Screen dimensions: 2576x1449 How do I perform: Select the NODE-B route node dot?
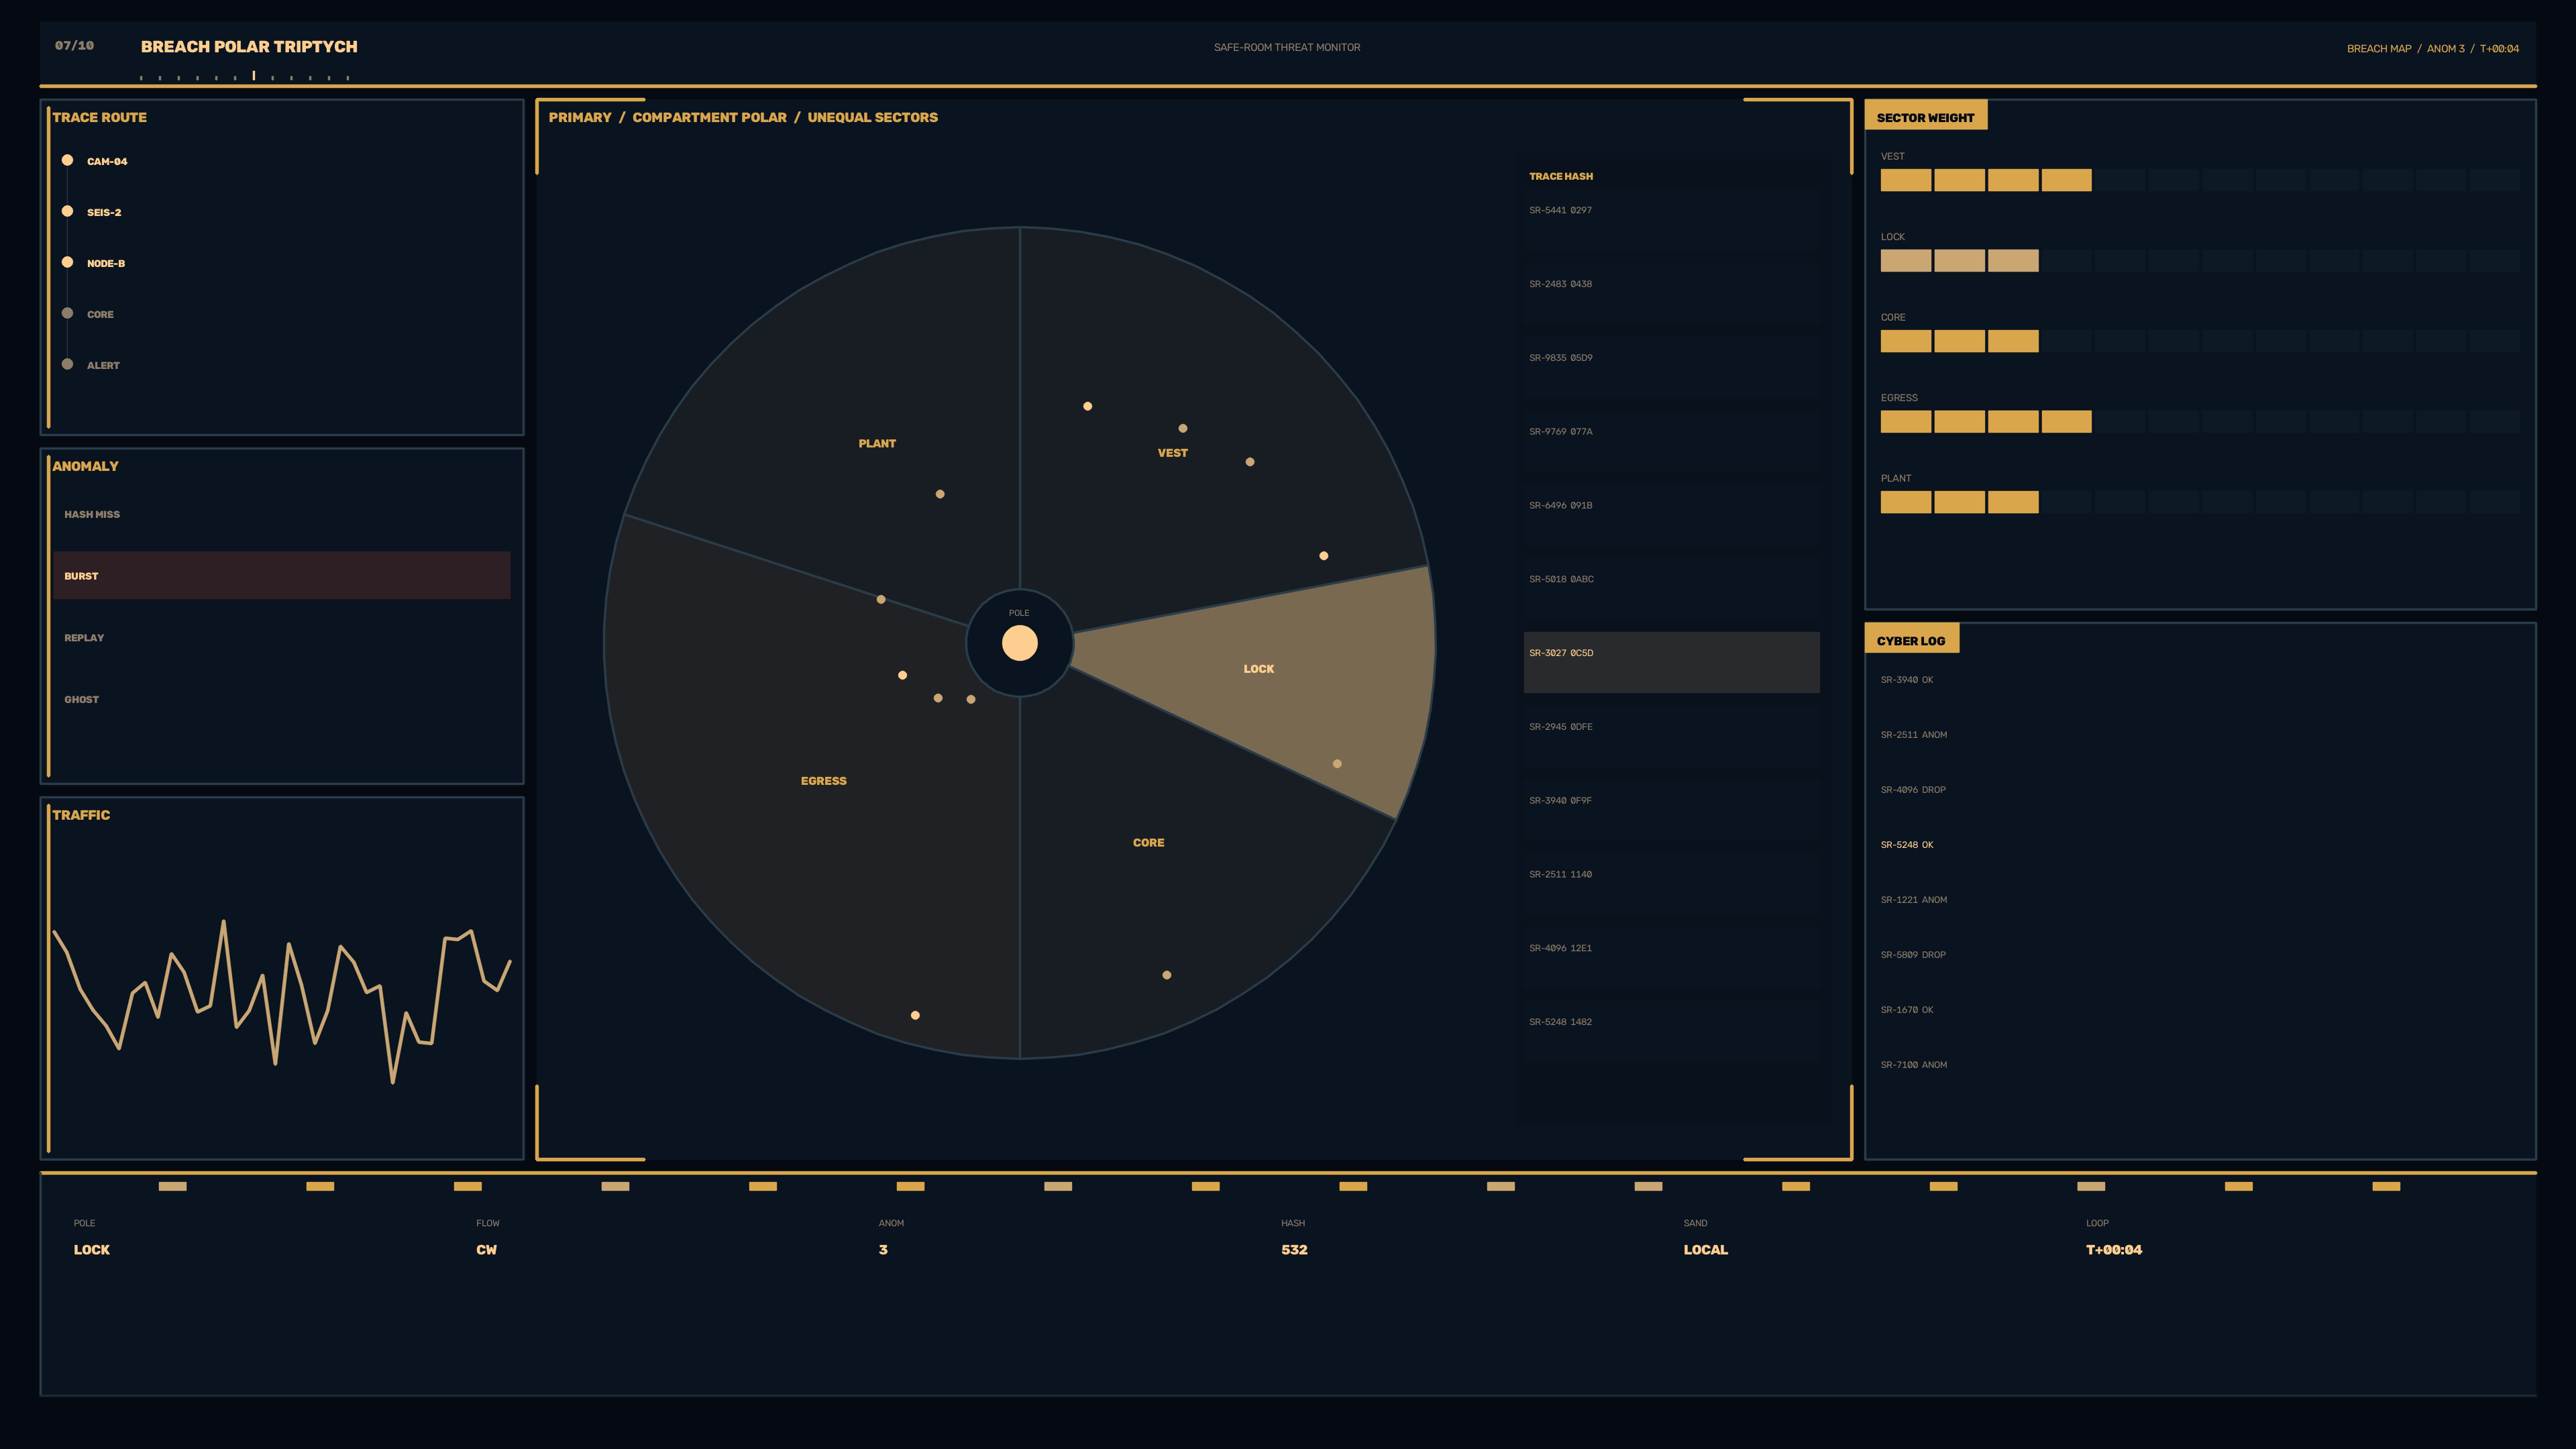[x=67, y=262]
